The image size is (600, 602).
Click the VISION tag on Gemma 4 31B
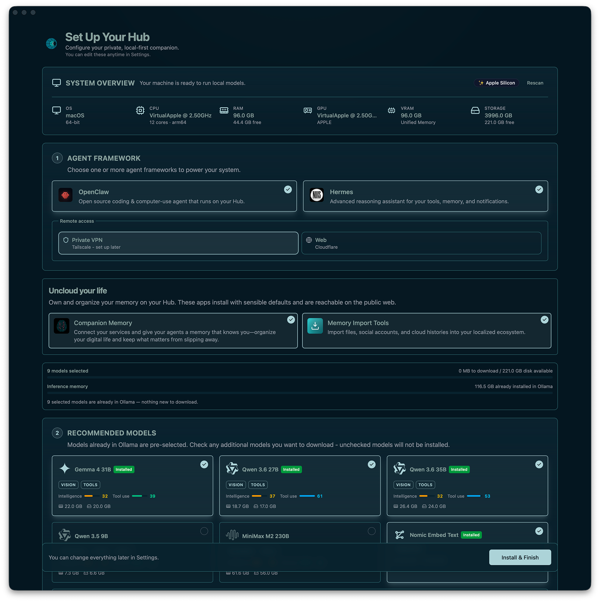pyautogui.click(x=68, y=485)
